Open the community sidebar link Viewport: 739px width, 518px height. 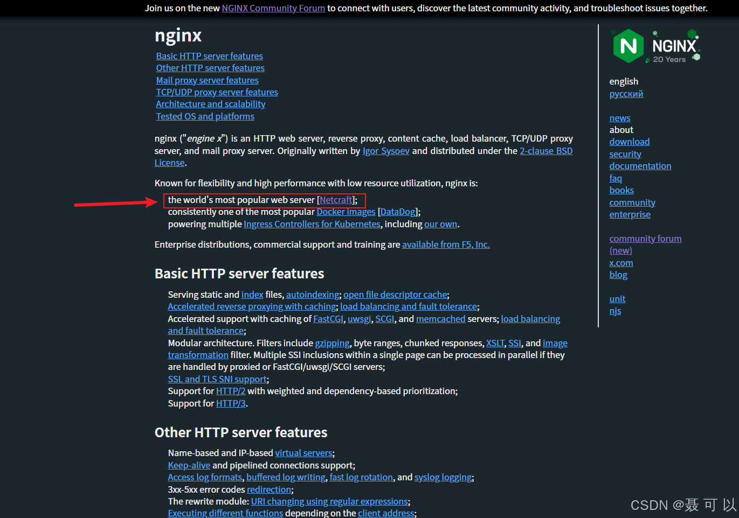click(x=632, y=202)
